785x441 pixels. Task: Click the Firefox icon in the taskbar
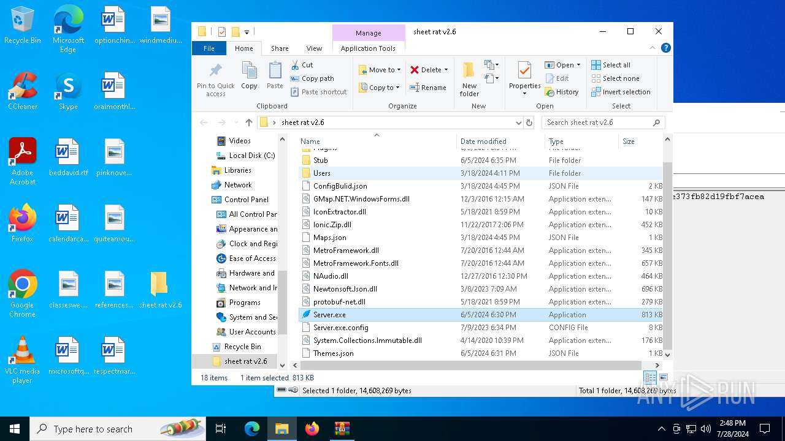pos(312,429)
